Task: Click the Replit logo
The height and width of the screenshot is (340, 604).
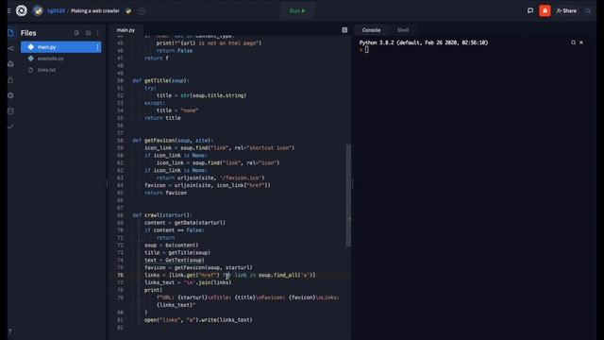Action: pos(22,10)
